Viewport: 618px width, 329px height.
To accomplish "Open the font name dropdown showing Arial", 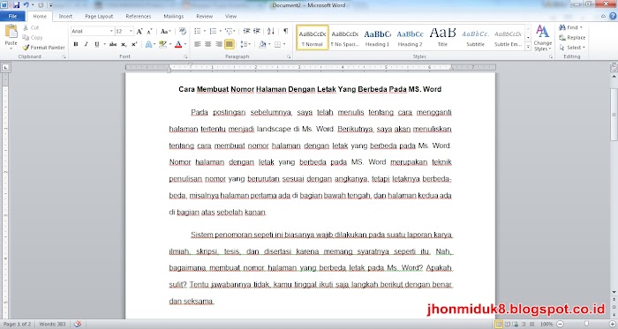I will [x=111, y=31].
